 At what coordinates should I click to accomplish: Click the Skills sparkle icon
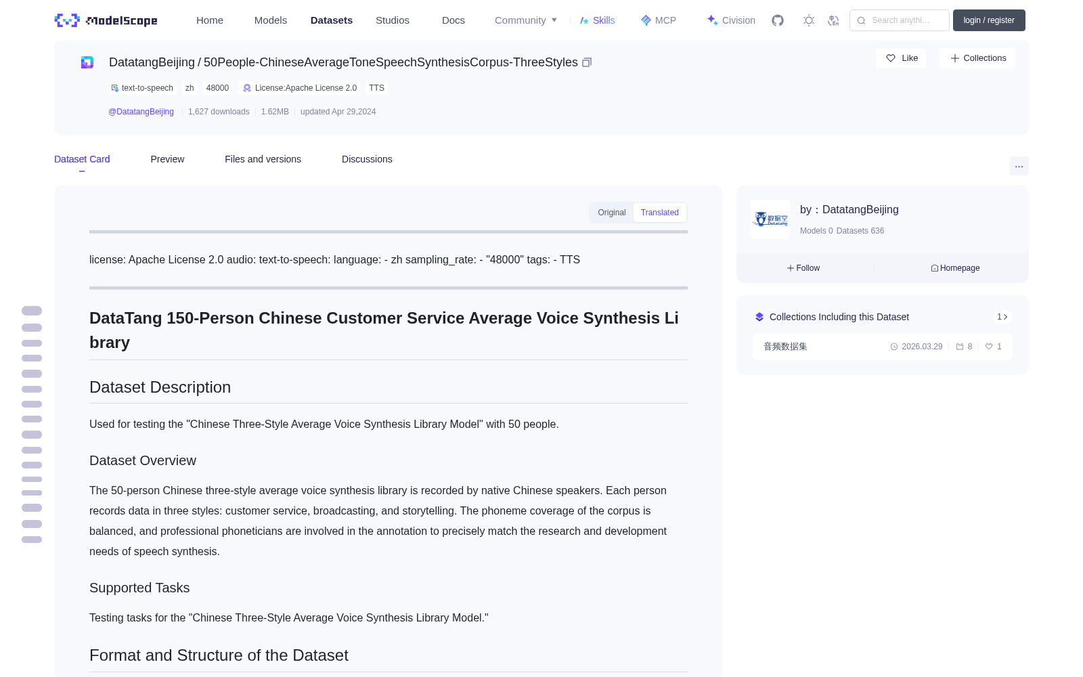pyautogui.click(x=584, y=20)
